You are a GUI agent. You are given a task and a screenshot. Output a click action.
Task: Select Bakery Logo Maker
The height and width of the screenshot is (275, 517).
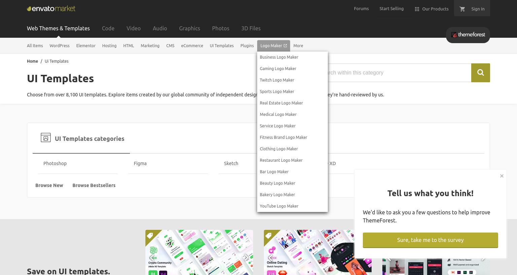click(292, 195)
